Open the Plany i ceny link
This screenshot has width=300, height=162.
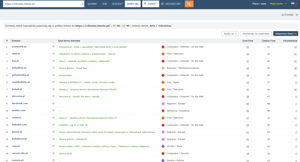[x=259, y=4]
